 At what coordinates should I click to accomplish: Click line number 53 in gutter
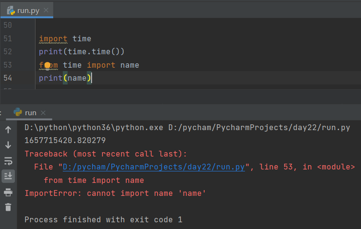click(x=7, y=65)
